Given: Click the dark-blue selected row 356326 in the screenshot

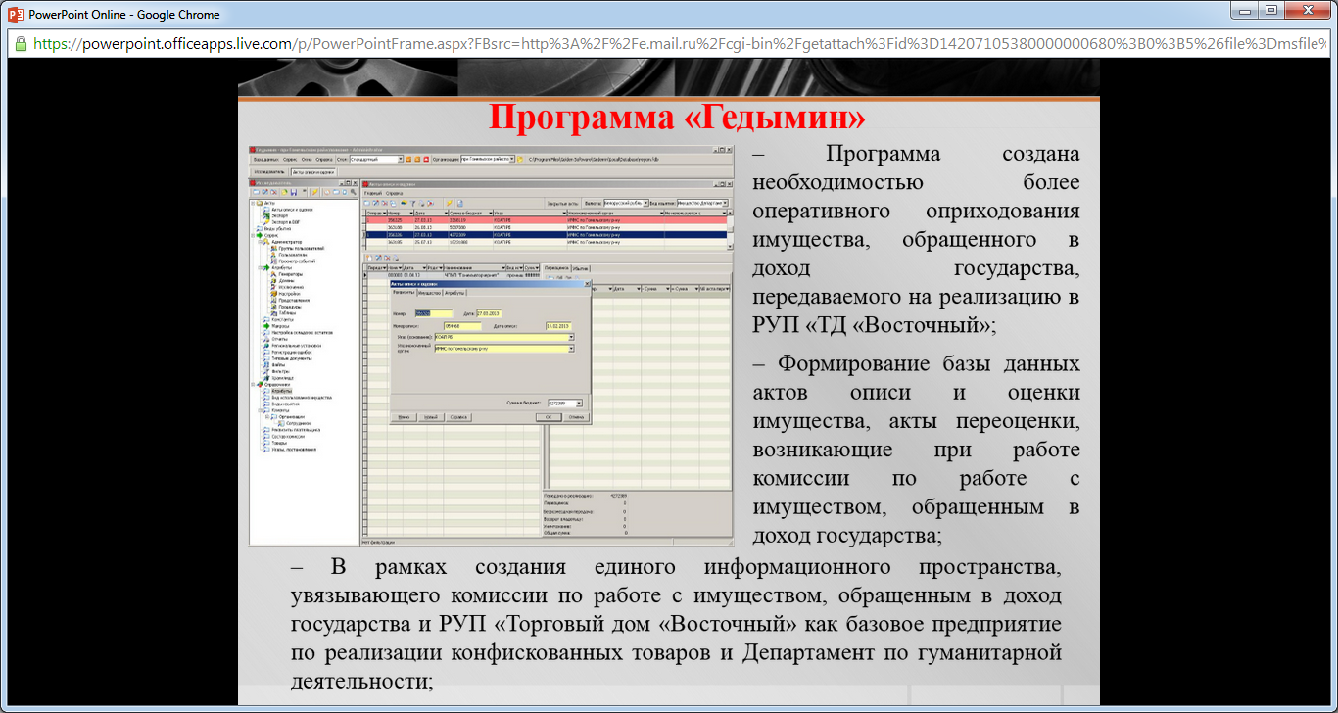Looking at the screenshot, I should (x=546, y=234).
